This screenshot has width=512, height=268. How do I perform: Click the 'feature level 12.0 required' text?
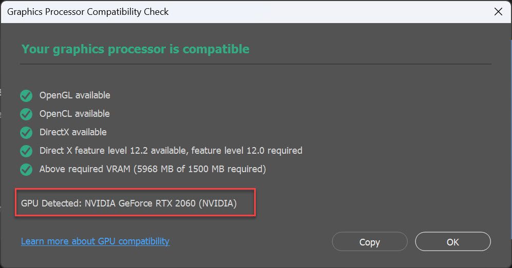point(246,151)
